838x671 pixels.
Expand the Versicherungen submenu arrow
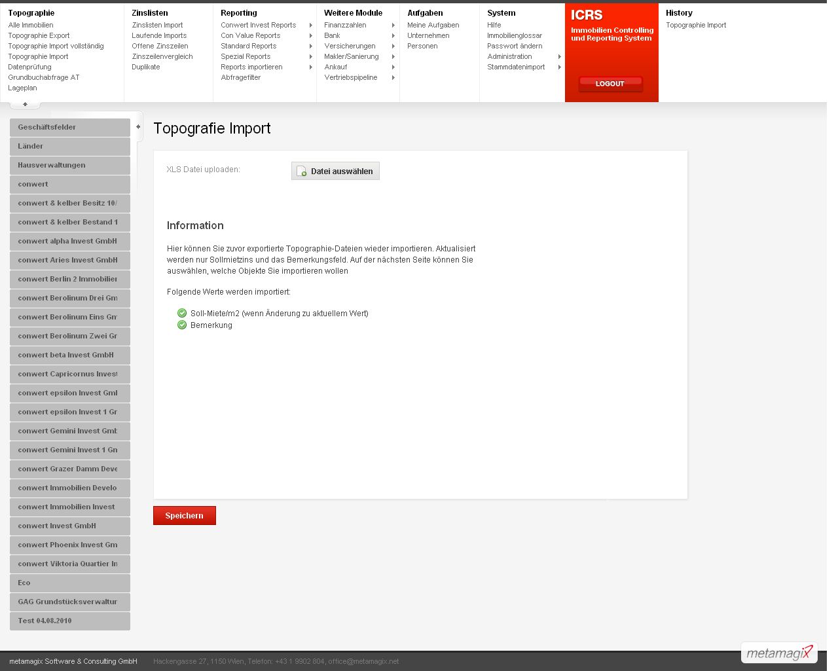point(393,46)
